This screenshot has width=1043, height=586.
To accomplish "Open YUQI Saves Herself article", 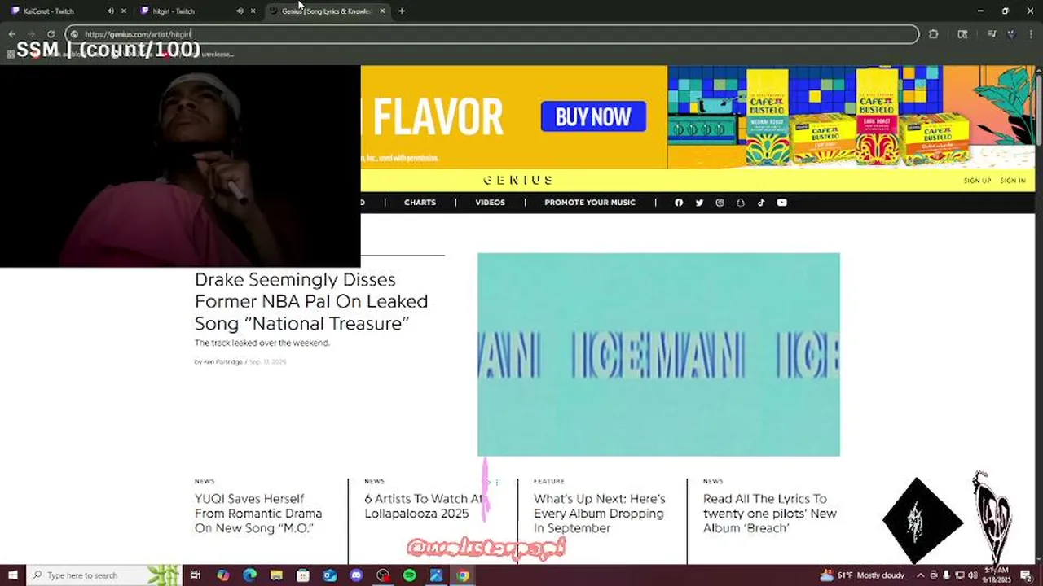I will [258, 514].
